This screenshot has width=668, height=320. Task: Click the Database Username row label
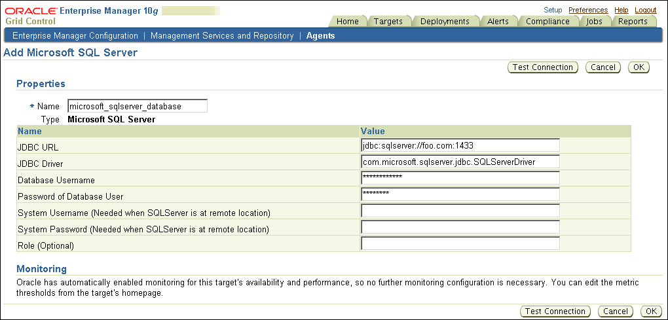[56, 181]
